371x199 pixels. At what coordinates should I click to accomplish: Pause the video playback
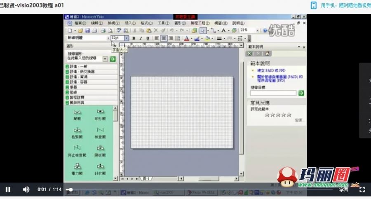click(x=8, y=190)
